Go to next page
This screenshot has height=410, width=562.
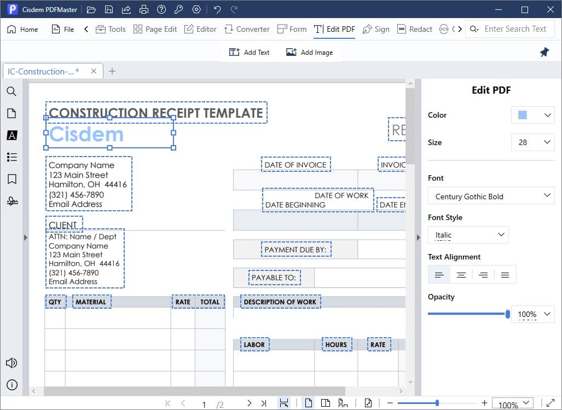pos(249,403)
